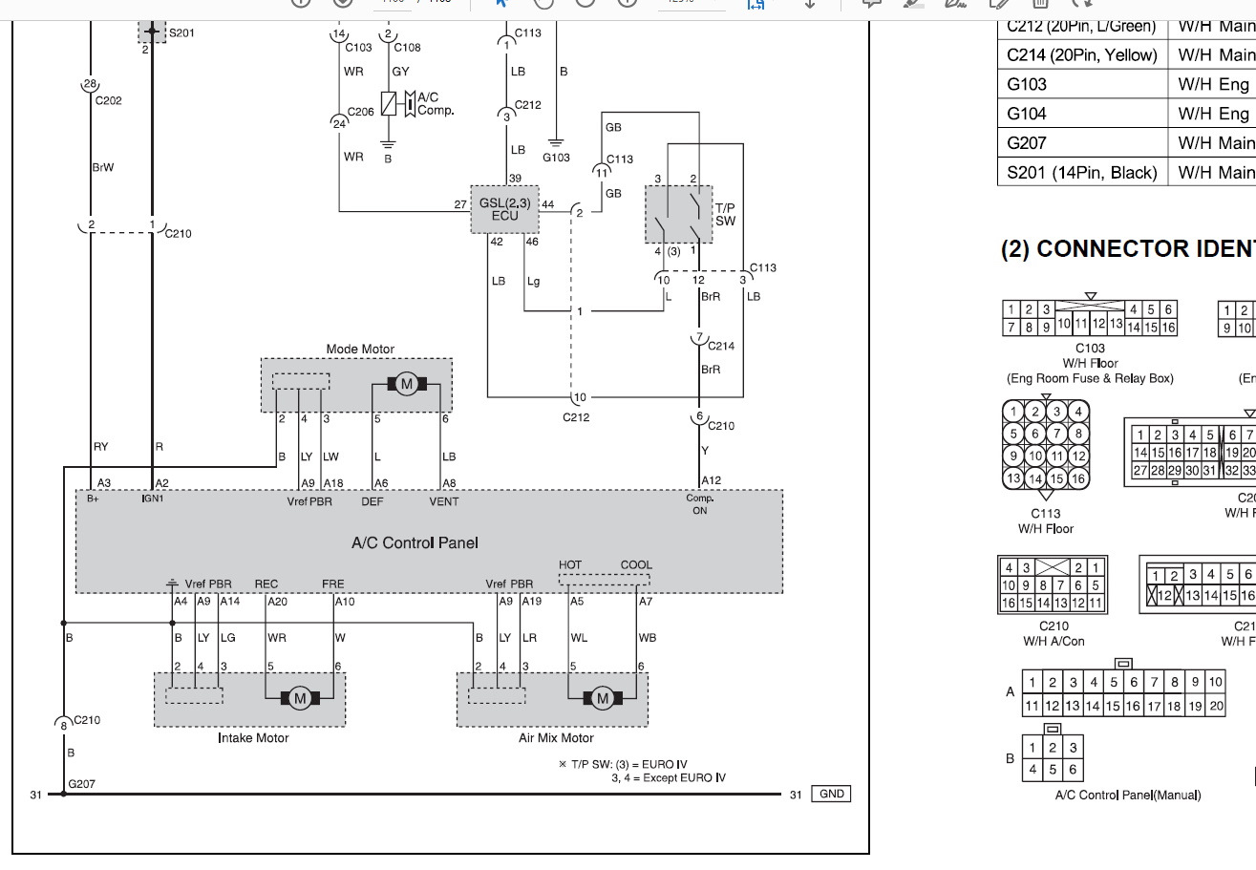Click the Mode Motor label

pos(360,349)
